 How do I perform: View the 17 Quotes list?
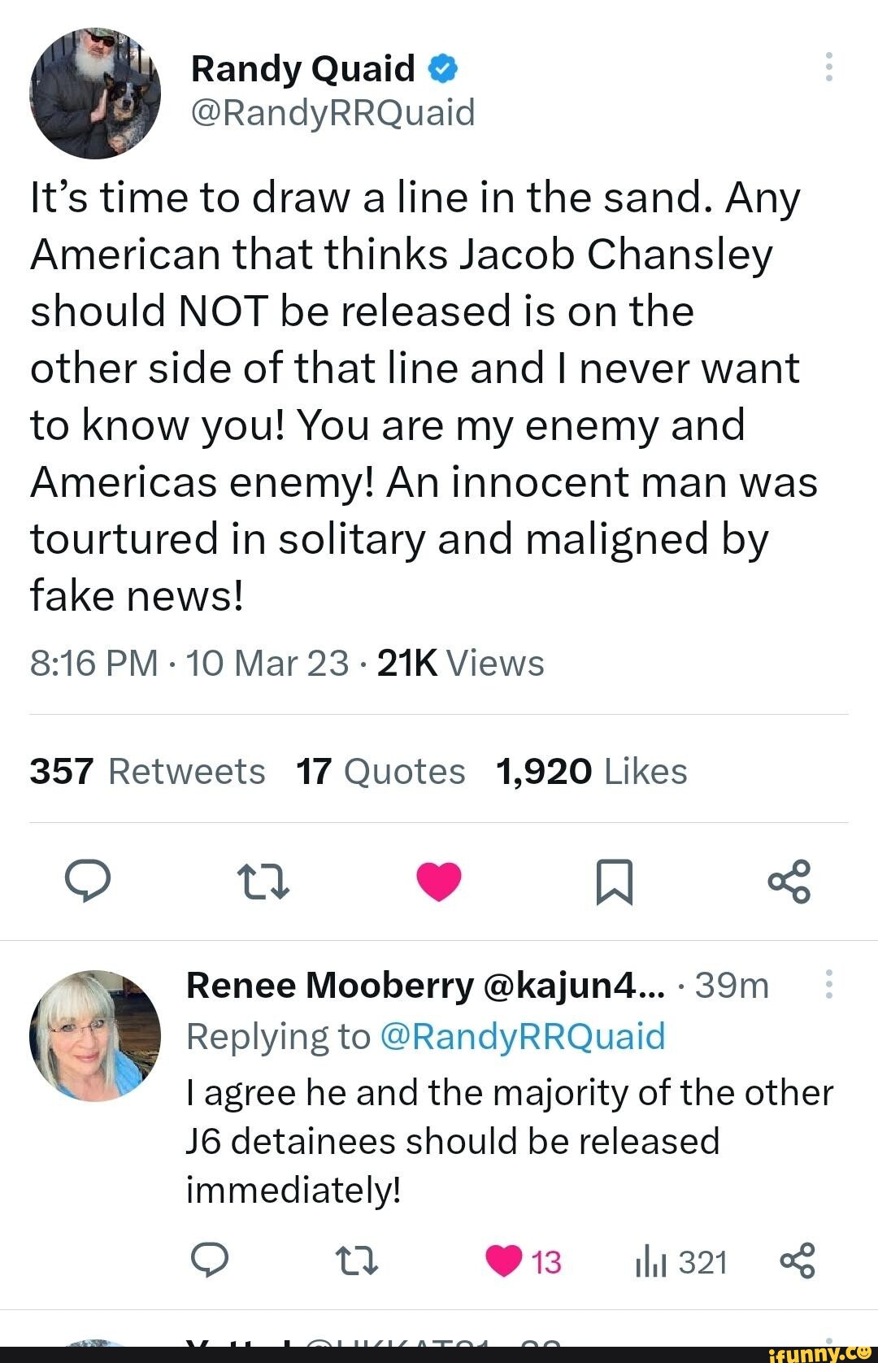[x=380, y=771]
